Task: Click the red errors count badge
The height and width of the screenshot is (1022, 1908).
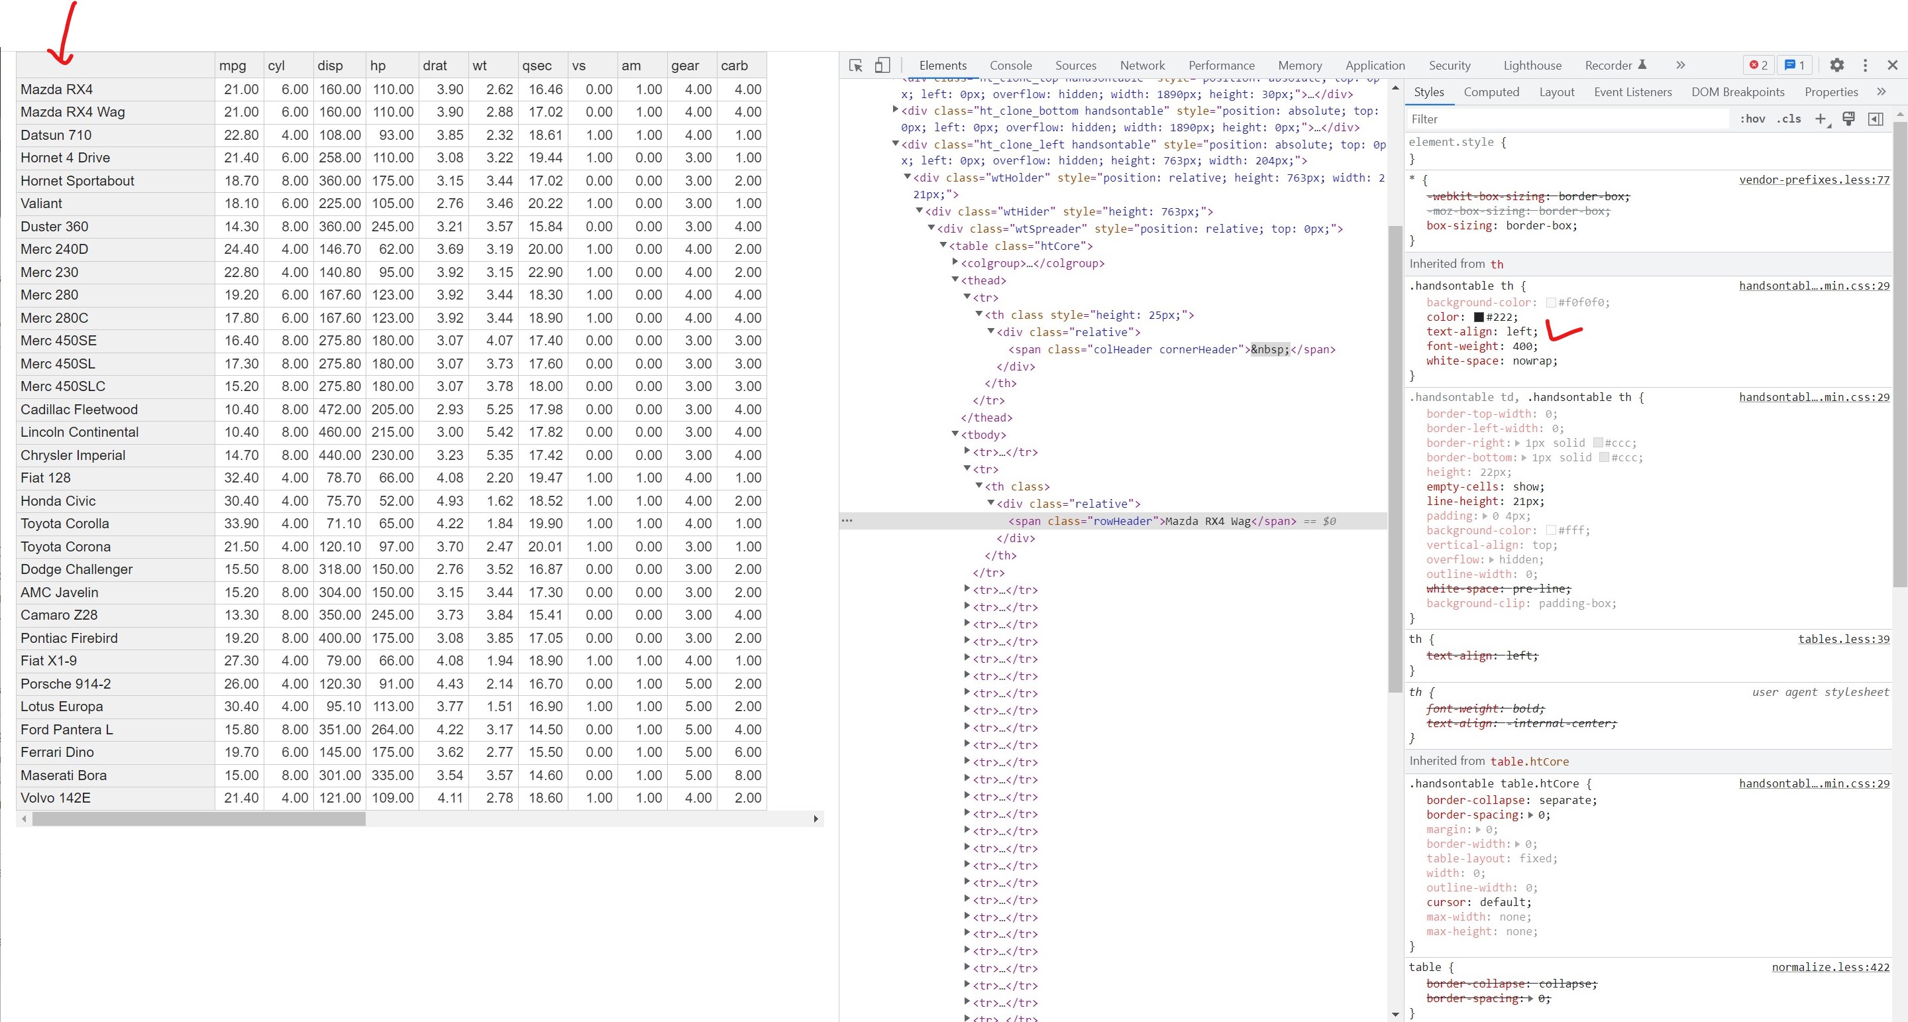Action: click(x=1758, y=65)
